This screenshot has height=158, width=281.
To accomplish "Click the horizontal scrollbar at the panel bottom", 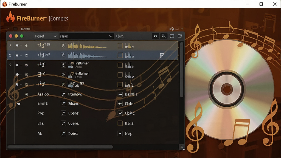I will (x=60, y=147).
